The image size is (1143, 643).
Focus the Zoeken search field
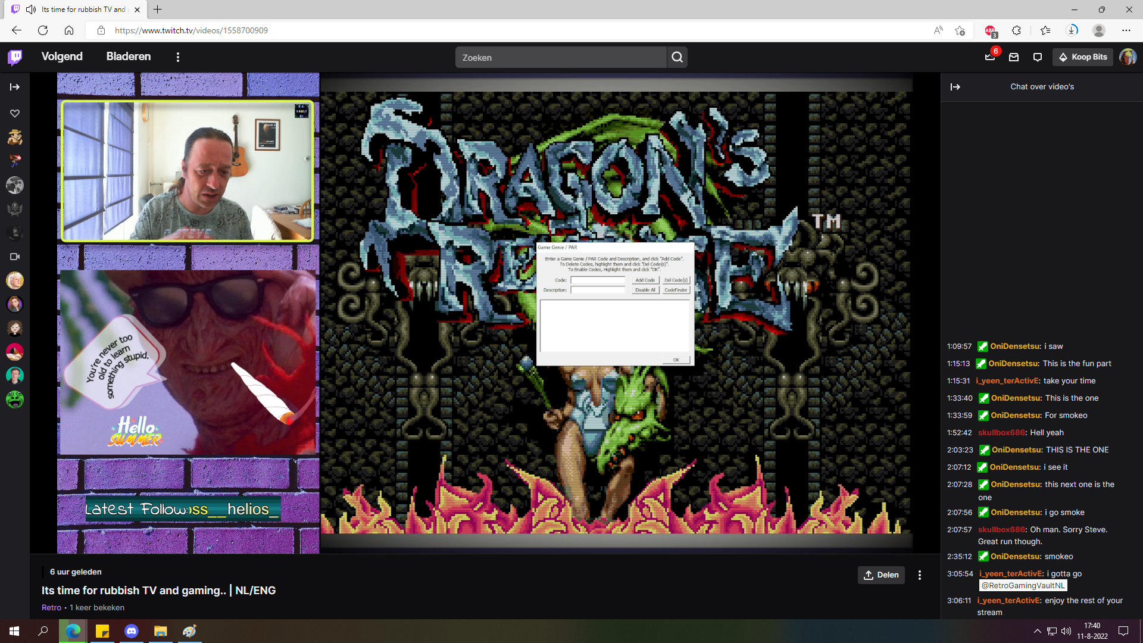point(561,57)
